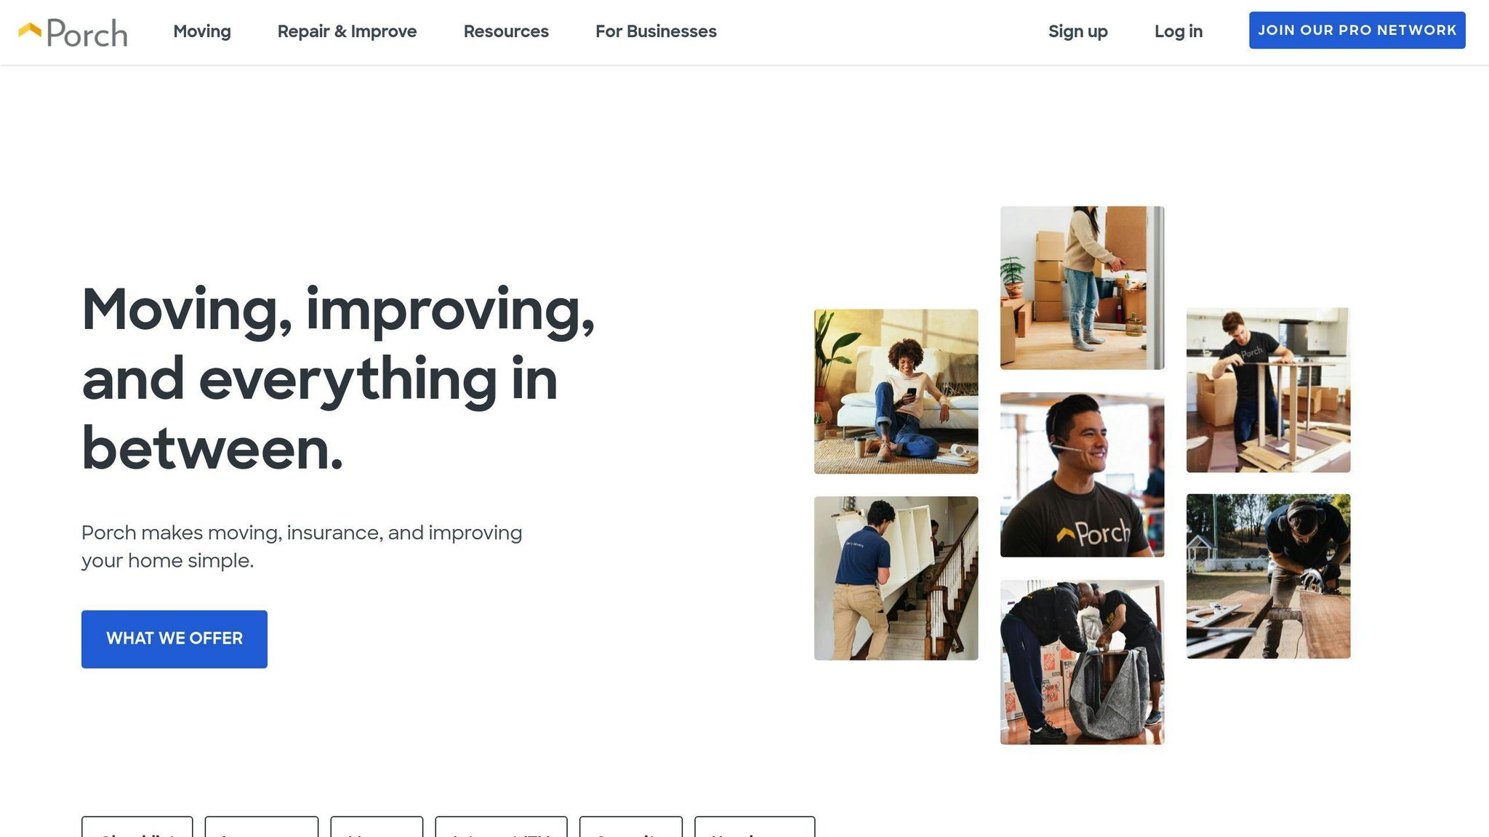Click the What We Offer button
This screenshot has width=1489, height=837.
click(174, 639)
